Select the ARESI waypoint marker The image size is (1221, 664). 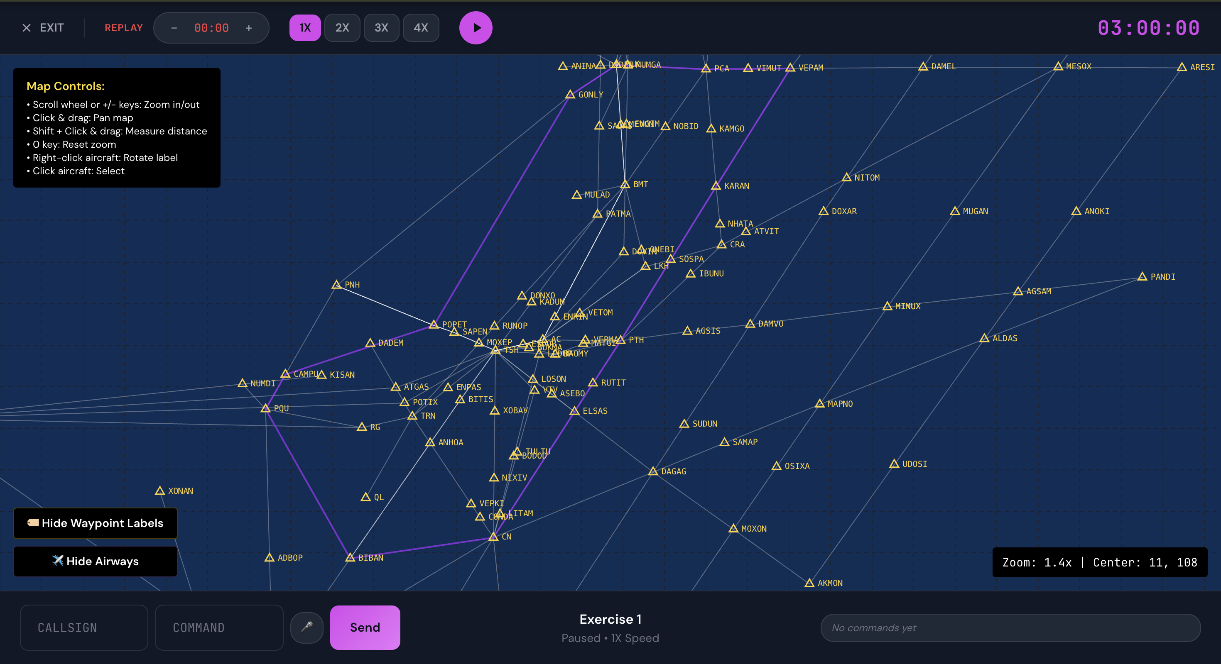pyautogui.click(x=1182, y=67)
